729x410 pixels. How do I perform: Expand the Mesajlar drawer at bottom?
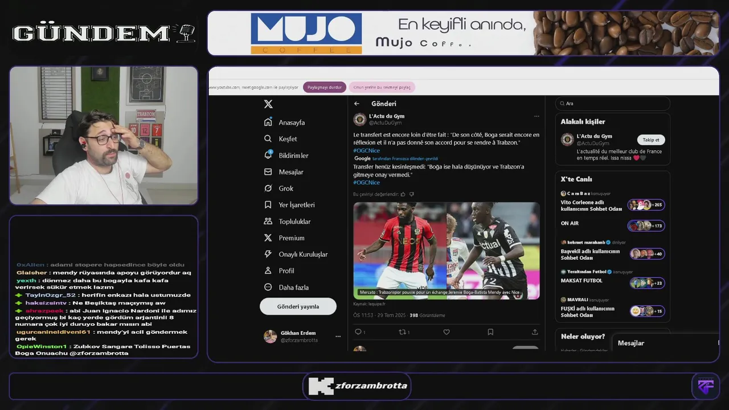665,343
